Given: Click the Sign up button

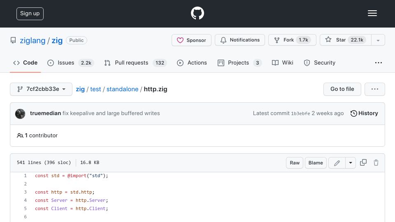Looking at the screenshot, I should pyautogui.click(x=30, y=14).
